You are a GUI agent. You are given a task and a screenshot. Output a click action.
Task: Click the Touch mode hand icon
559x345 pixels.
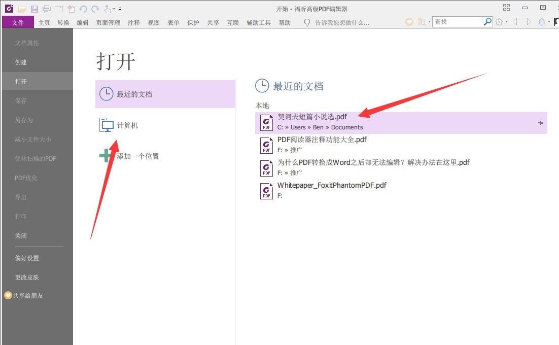[107, 9]
